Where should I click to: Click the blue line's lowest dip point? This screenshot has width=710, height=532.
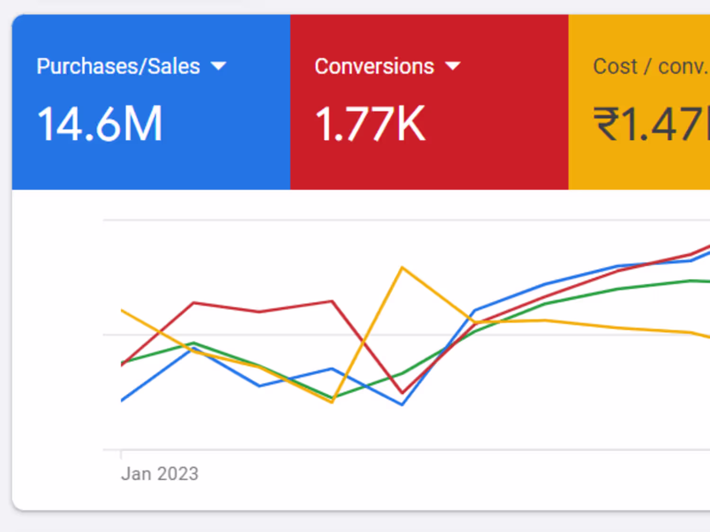pos(402,405)
